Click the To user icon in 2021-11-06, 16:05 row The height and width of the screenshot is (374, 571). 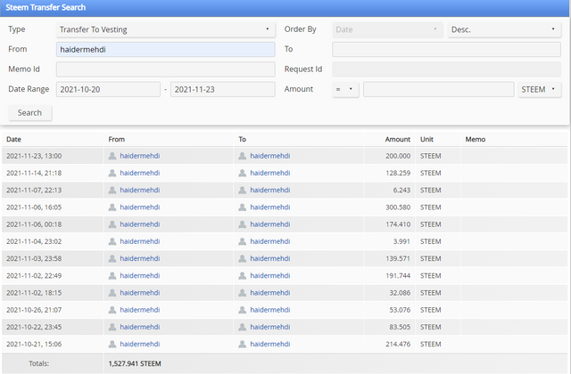(x=242, y=207)
